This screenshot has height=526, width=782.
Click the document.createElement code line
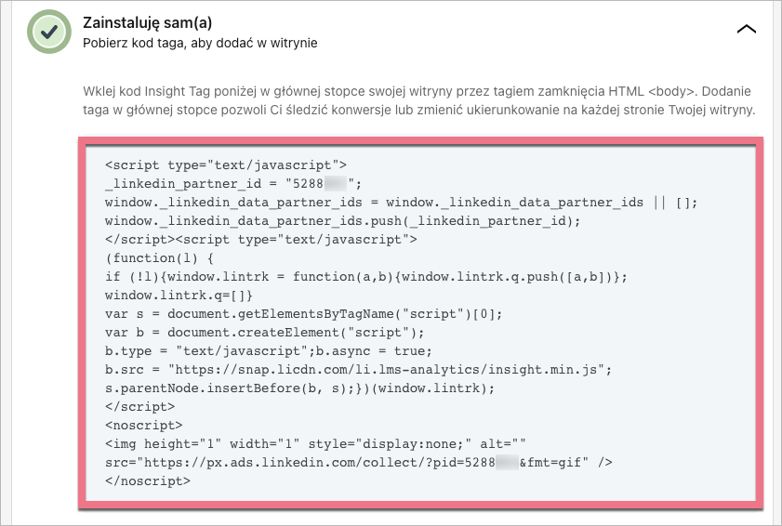coord(264,333)
